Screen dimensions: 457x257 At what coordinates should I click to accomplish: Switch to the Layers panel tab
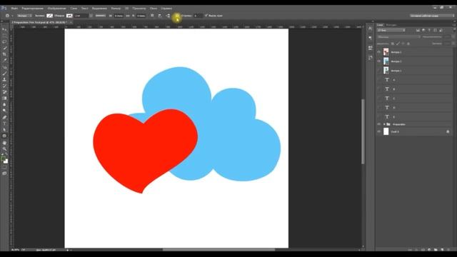coord(380,25)
